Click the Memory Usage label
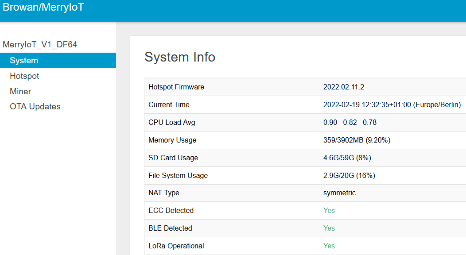Viewport: 466px width, 255px height. tap(172, 140)
